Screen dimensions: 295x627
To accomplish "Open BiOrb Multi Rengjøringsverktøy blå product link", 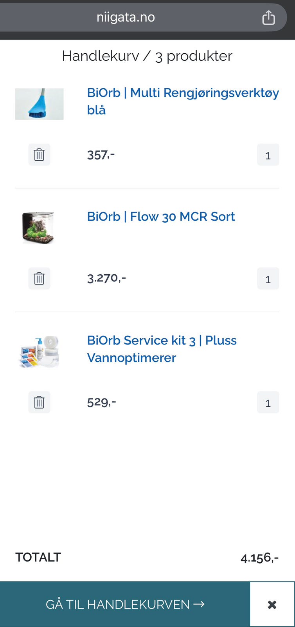I will (183, 101).
